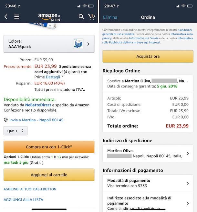Open the Qtà quantity dropdown
The image size is (197, 212).
tap(16, 131)
